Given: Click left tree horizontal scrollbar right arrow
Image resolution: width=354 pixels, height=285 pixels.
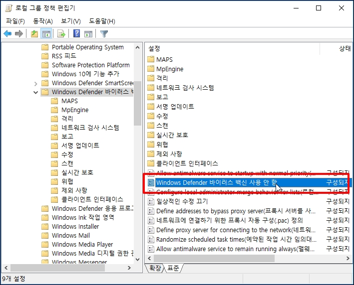Looking at the screenshot, I should coord(129,268).
